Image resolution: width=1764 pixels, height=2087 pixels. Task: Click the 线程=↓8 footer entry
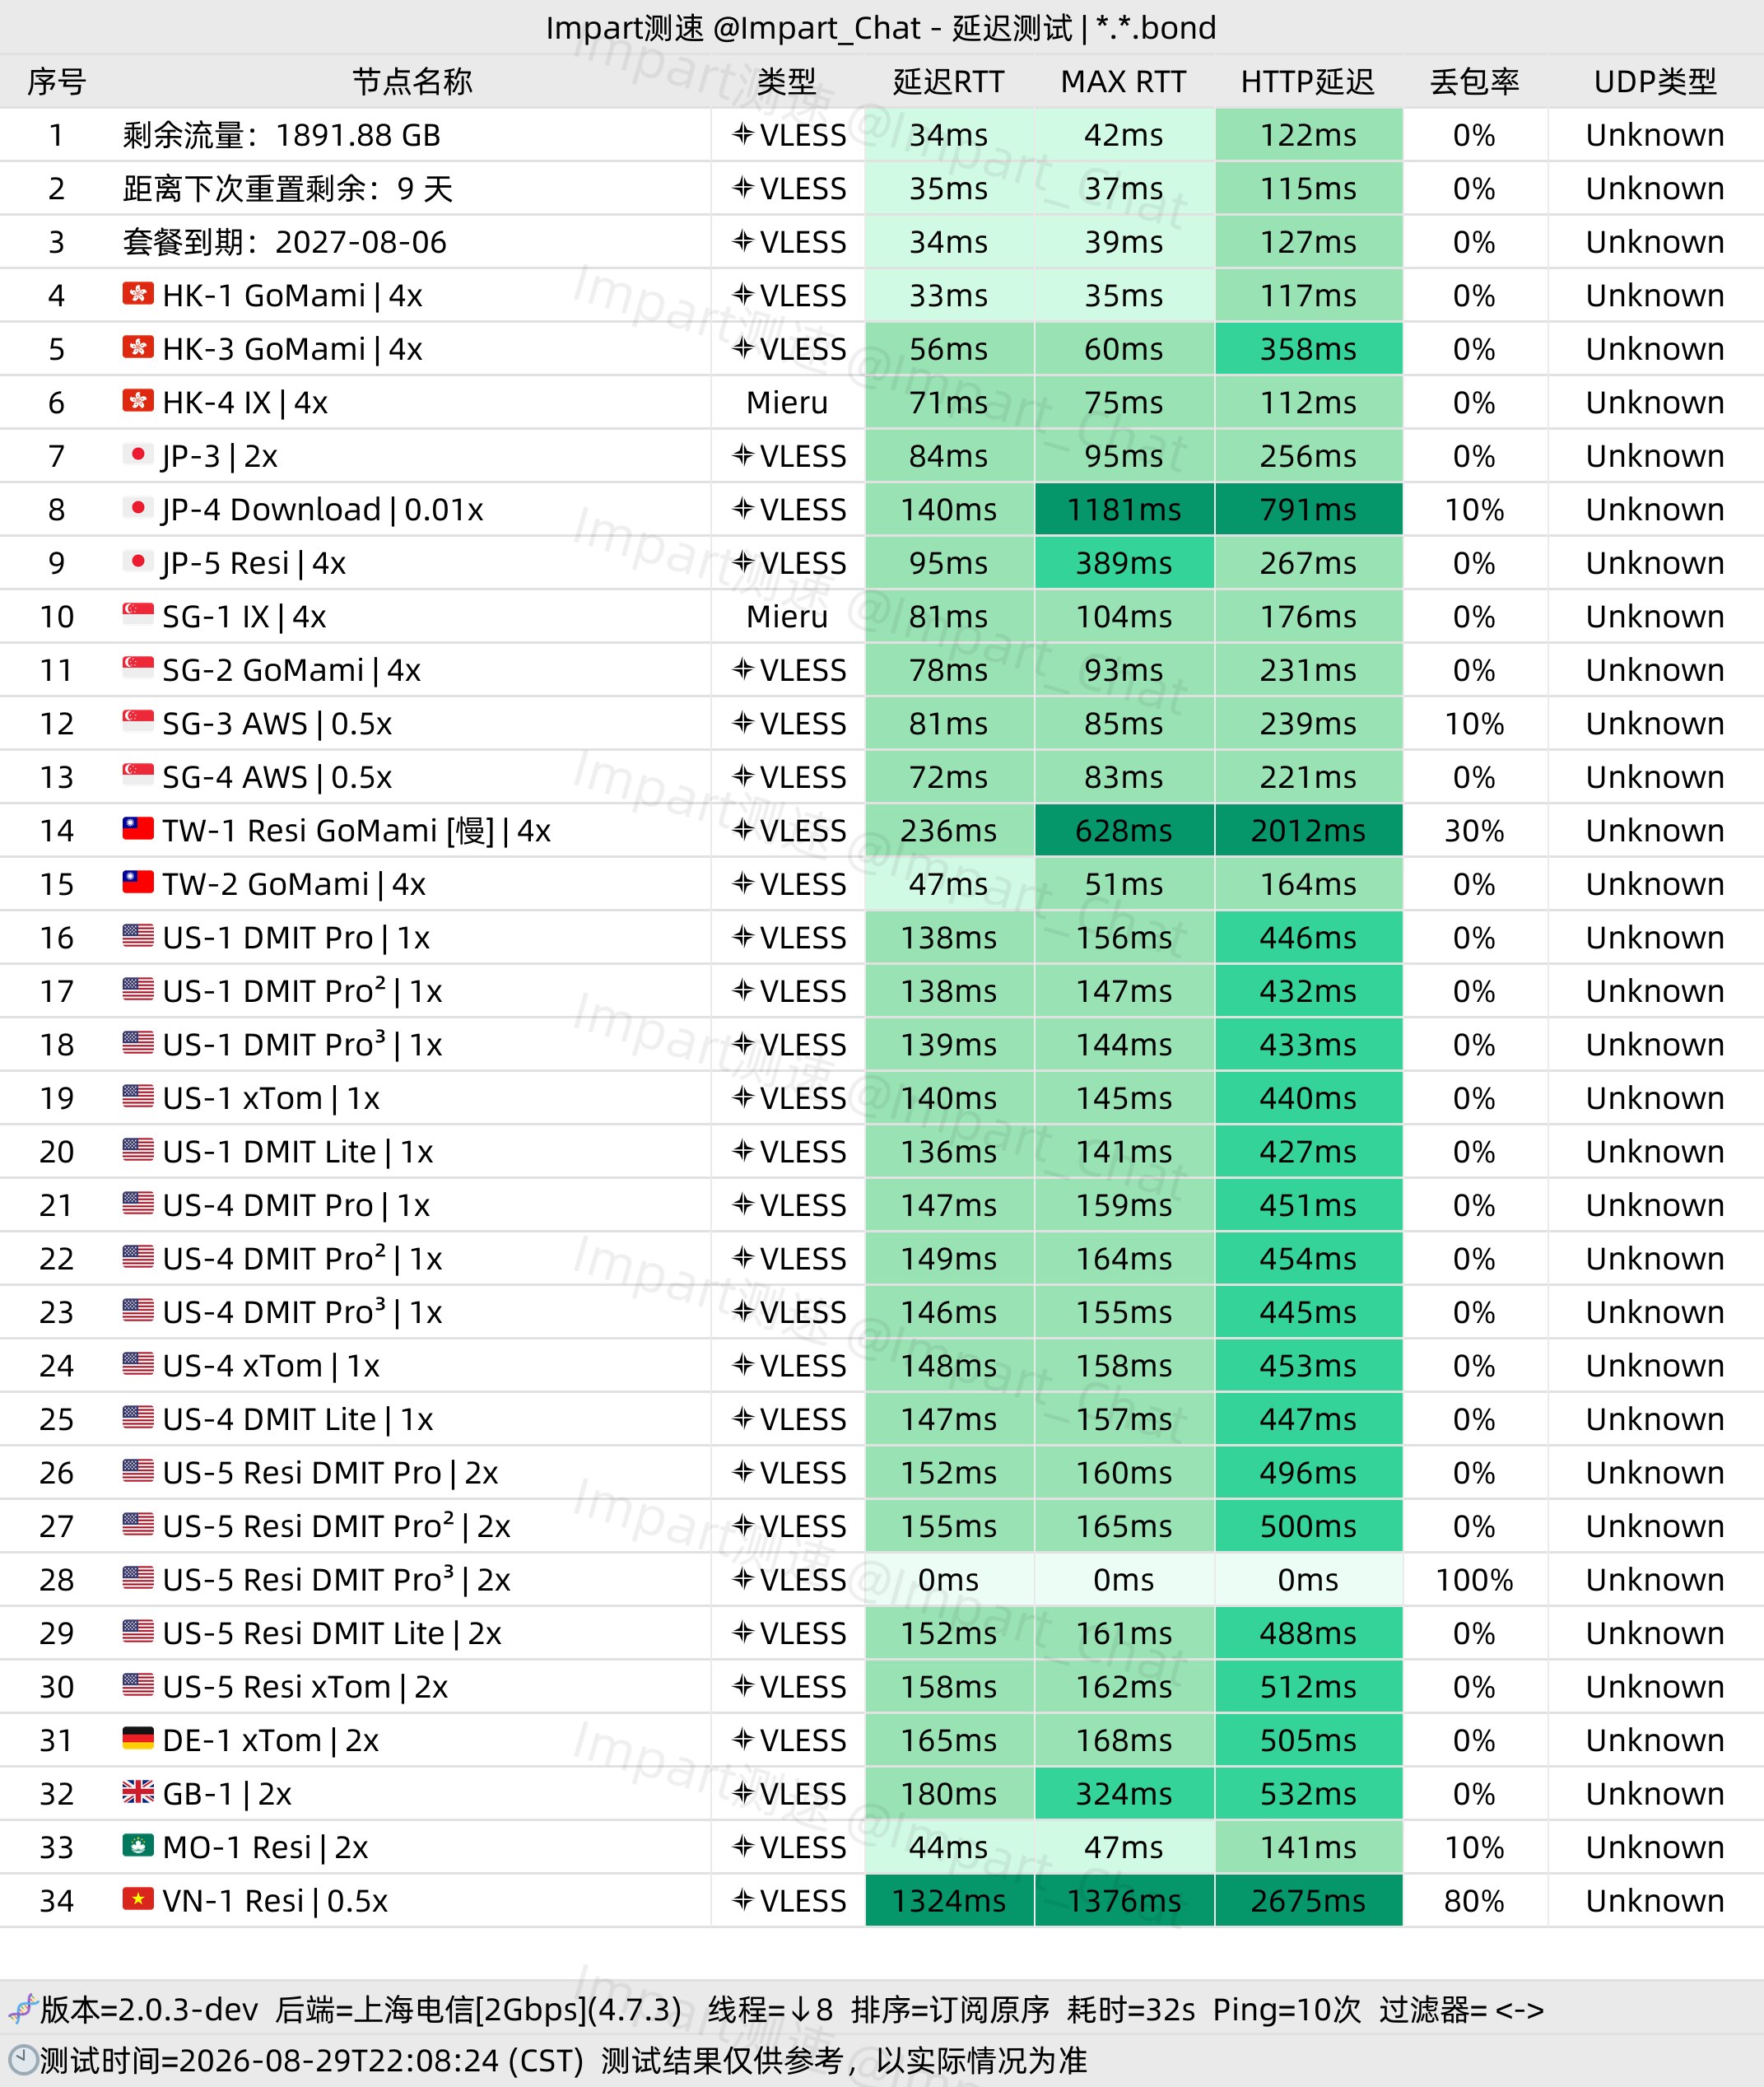click(770, 2009)
